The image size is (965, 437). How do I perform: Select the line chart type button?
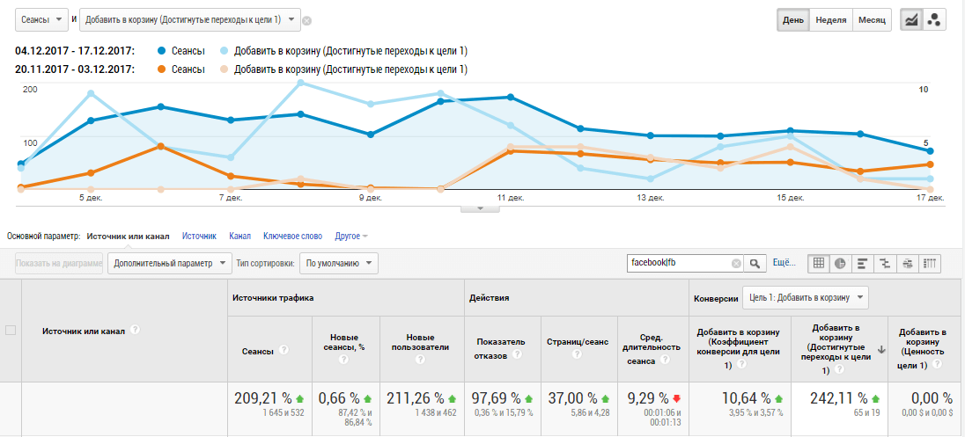[x=911, y=19]
